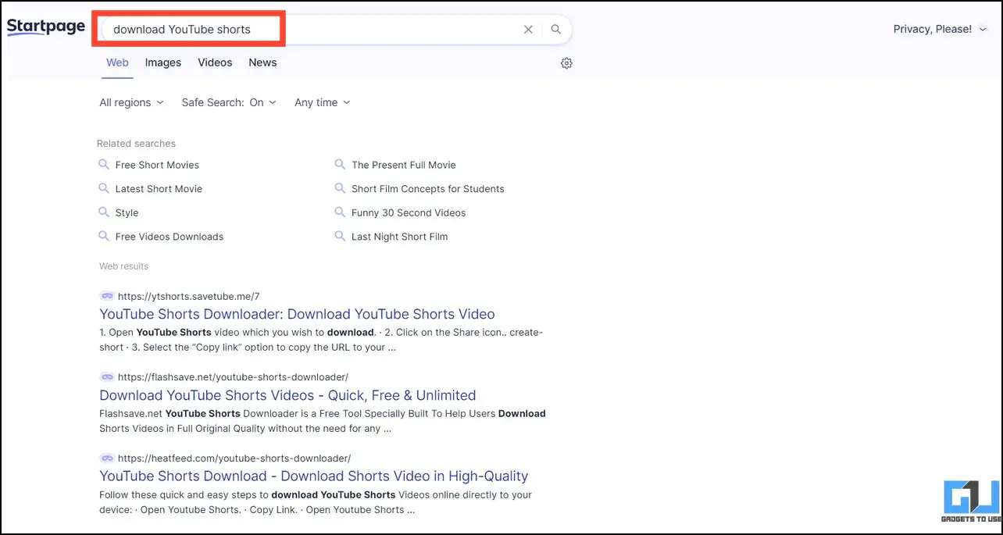Click the search icon beside Free Short Movies
This screenshot has height=535, width=1003.
point(103,165)
